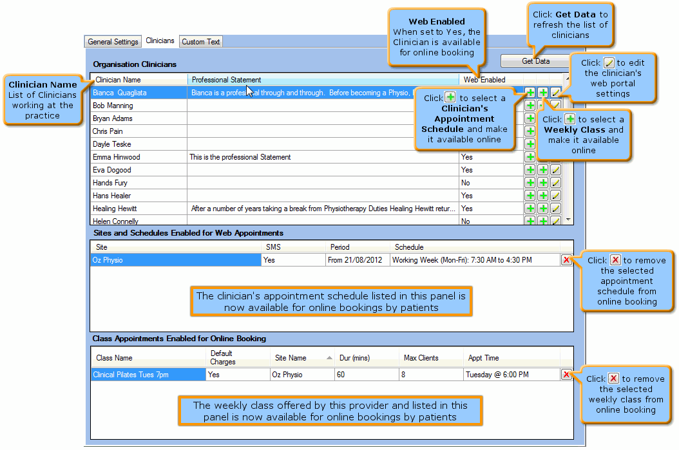Add weekly class for Hands Fury
Screen dimensions: 679x450
[543, 183]
